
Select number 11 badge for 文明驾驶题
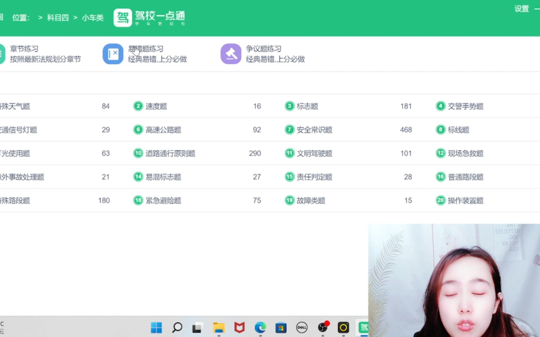coord(289,153)
